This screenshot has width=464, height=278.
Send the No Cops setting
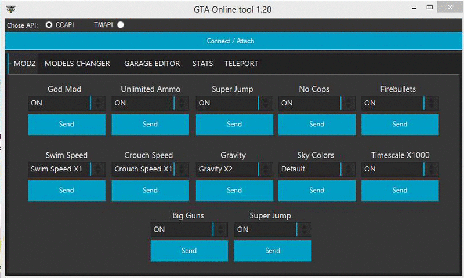[x=317, y=125]
